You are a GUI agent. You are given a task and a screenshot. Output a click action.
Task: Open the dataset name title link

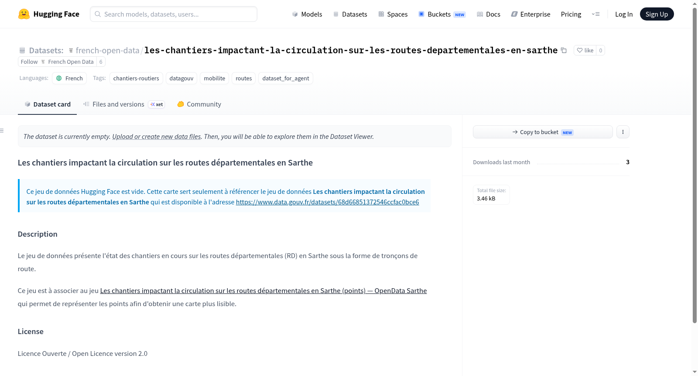[351, 50]
